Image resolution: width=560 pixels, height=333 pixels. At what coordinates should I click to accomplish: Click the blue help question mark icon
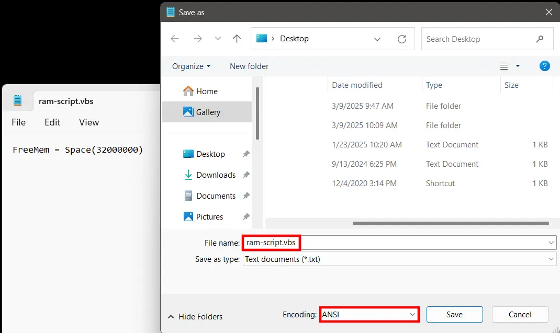coord(544,66)
